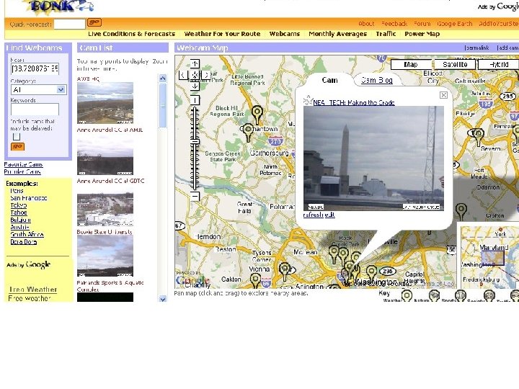This screenshot has height=389, width=519.
Task: Click the Sports key marker icon
Action: coord(461,295)
